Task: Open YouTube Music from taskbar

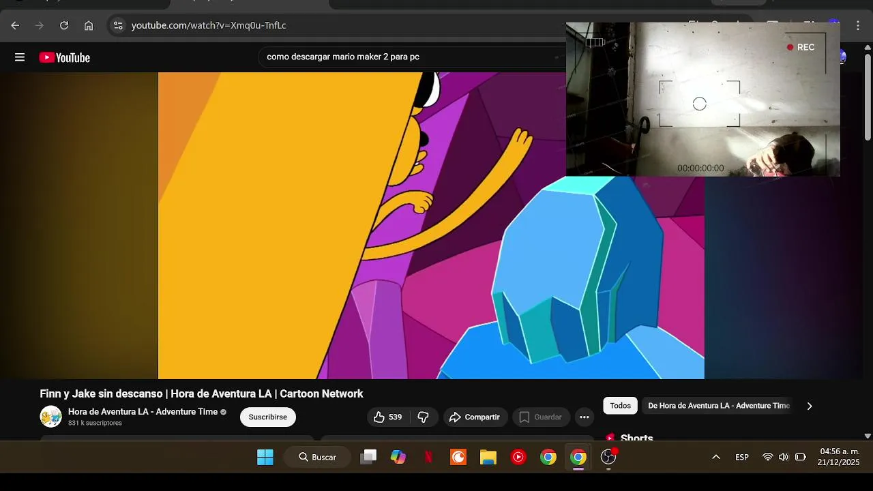Action: (518, 457)
